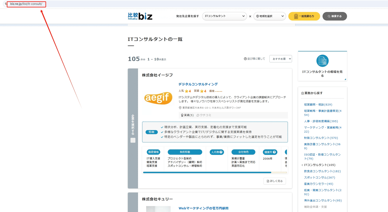
Task: Click the yellow 一括見積もり button
Action: (304, 16)
